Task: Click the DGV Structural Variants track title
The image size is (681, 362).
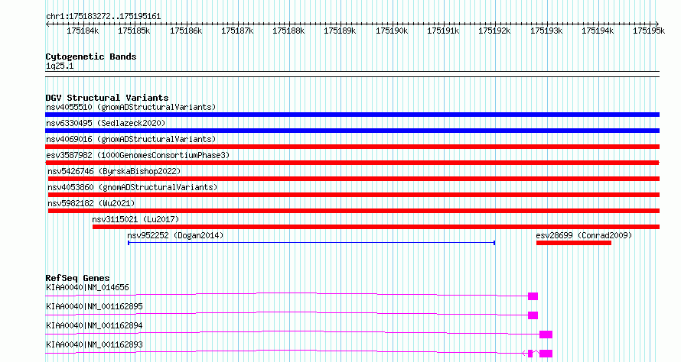Action: tap(107, 98)
